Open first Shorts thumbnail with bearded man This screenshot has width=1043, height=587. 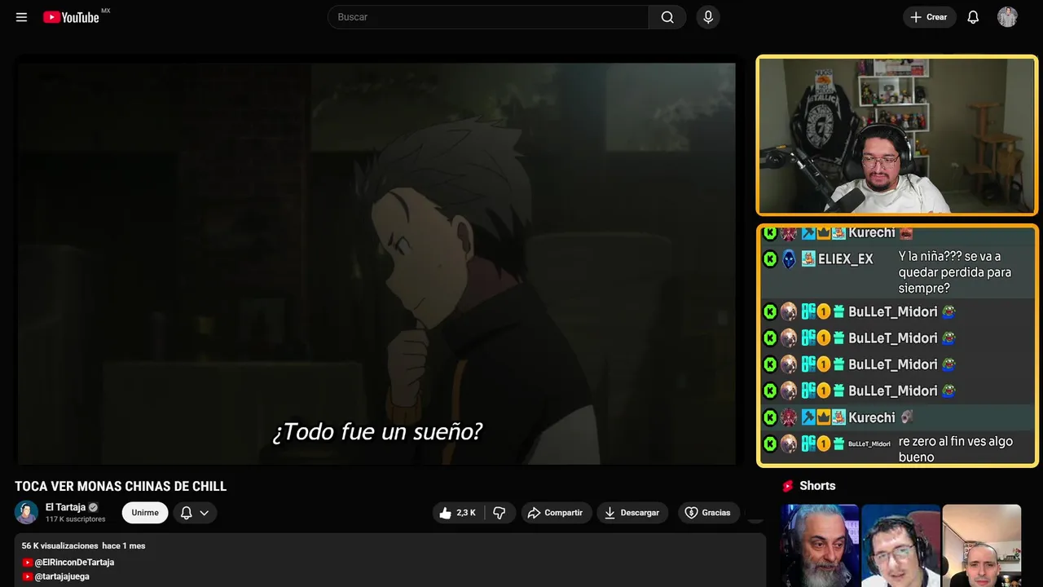[x=820, y=545]
